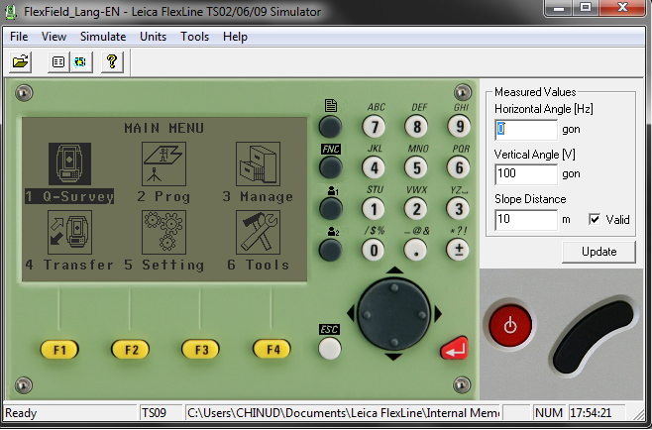Select the Prog menu icon
This screenshot has width=652, height=430.
click(x=163, y=163)
